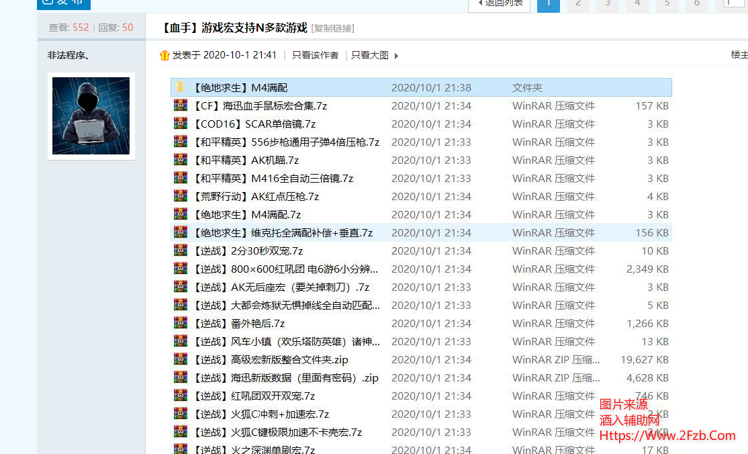Click the 19,627 KB size value
This screenshot has height=454, width=748.
click(x=645, y=359)
